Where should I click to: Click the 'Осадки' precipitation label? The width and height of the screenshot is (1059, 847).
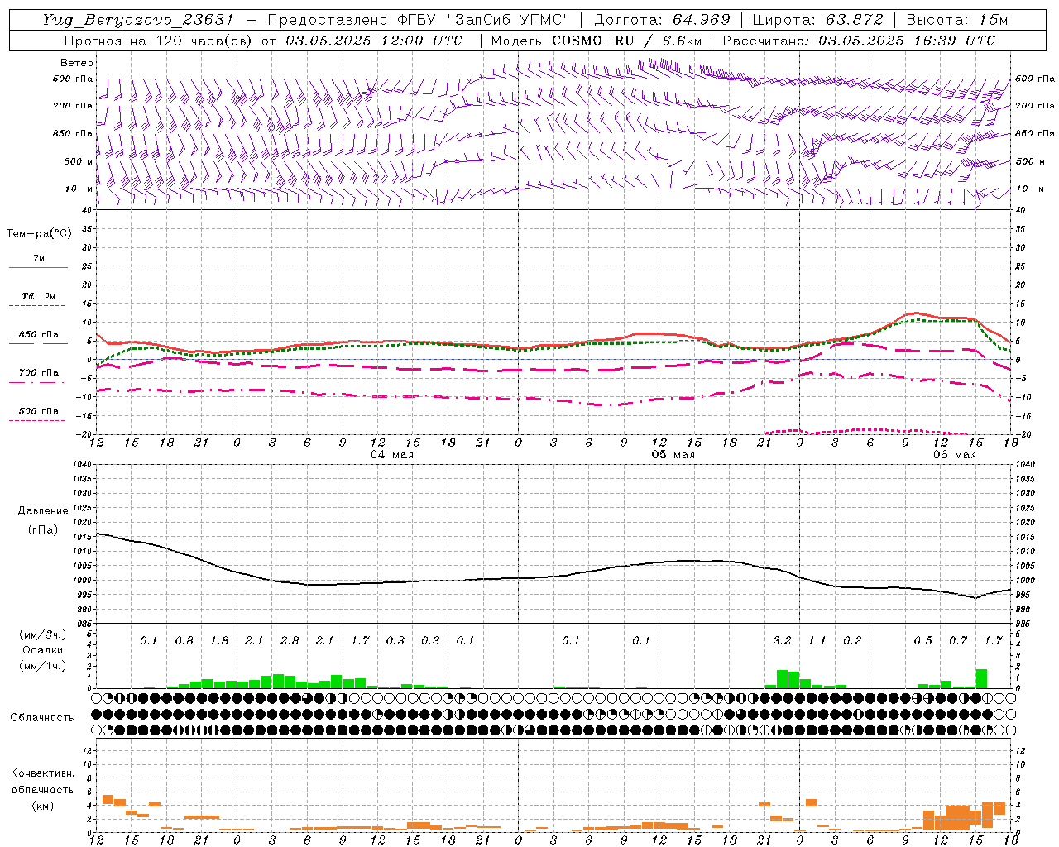(x=43, y=650)
